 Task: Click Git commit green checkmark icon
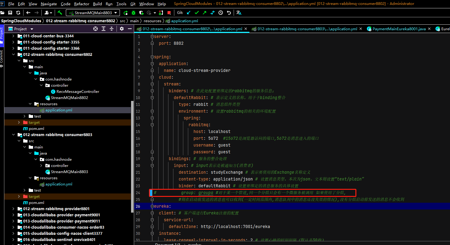(197, 13)
